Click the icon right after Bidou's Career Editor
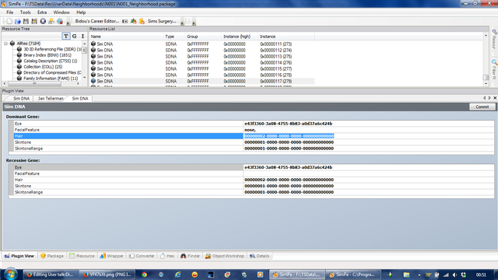 pos(124,21)
